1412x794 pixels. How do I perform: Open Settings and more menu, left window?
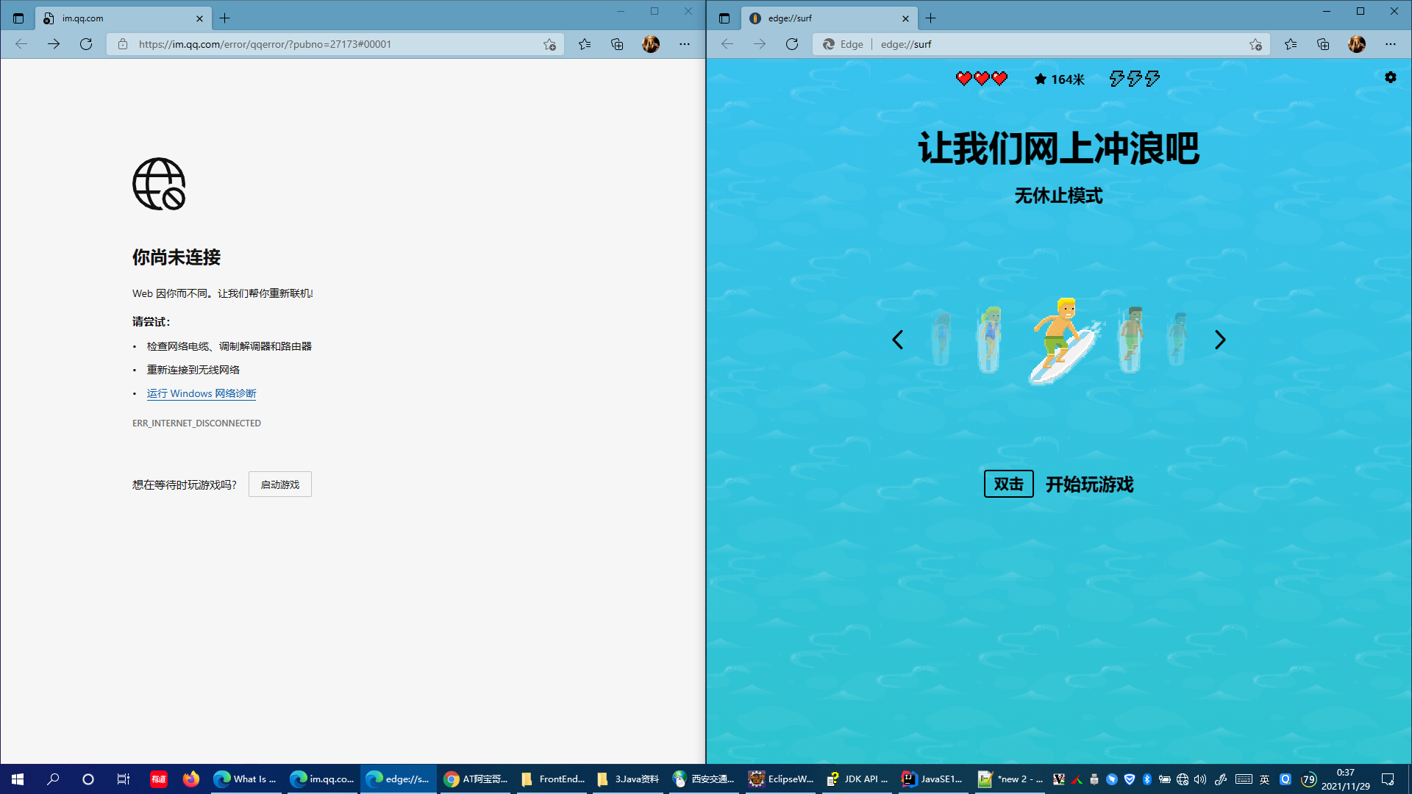click(x=685, y=44)
